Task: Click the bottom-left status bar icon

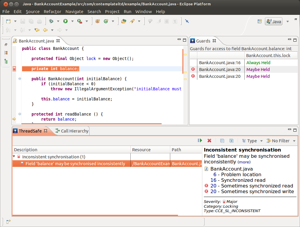Action: click(8, 222)
